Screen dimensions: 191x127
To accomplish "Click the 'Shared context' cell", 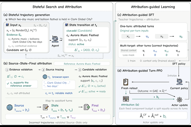I will [x=129, y=50].
